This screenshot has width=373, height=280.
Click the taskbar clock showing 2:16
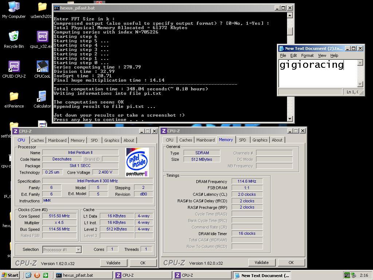click(x=364, y=275)
